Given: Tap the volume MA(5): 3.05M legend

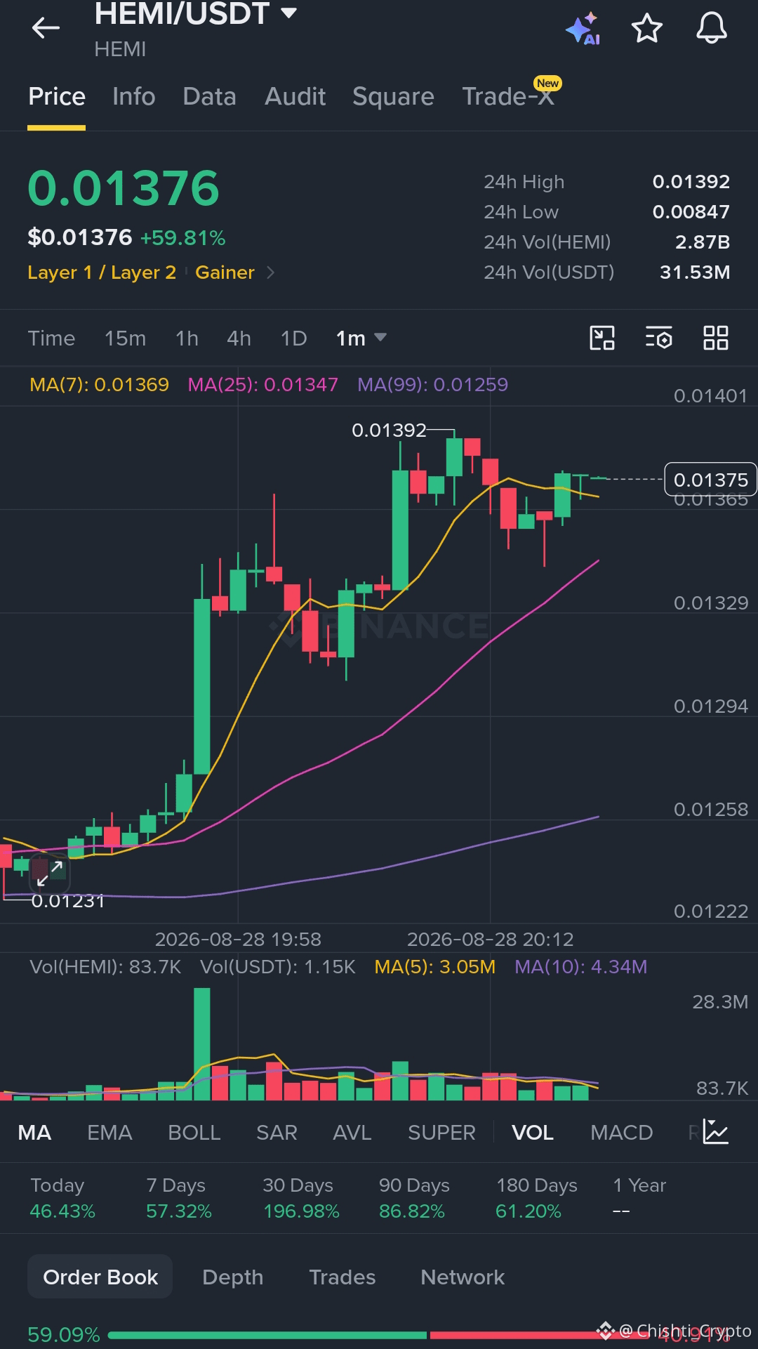Looking at the screenshot, I should point(434,967).
